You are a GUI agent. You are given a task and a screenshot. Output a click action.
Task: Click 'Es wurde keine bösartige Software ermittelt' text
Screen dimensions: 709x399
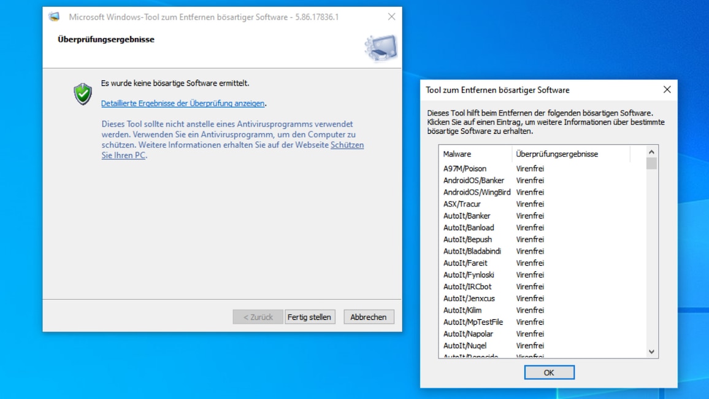coord(175,83)
